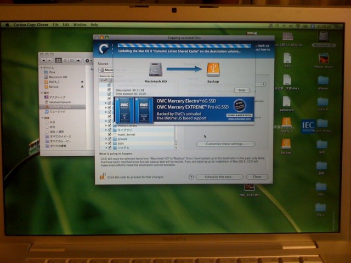Viewport: 351px width, 263px height.
Task: Open DATA_1 USB drive on desktop
Action: [x=286, y=123]
